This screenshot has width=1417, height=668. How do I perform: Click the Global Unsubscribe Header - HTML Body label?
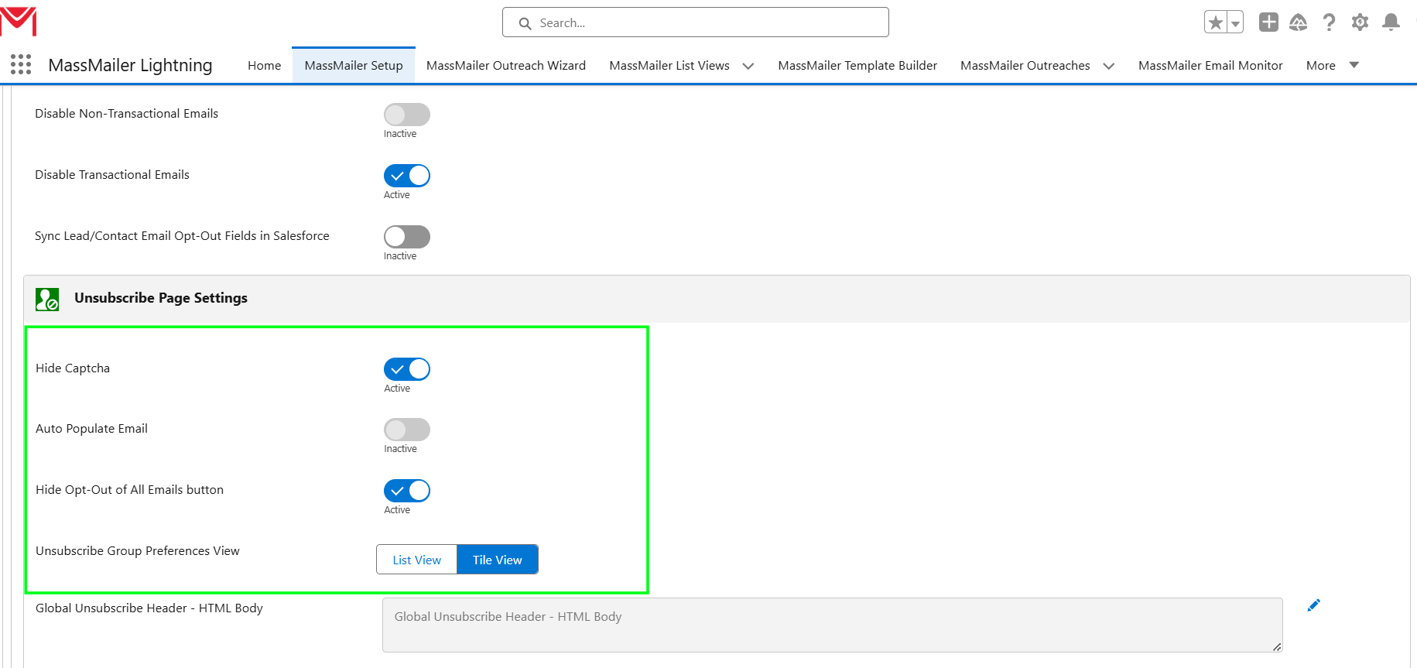149,608
